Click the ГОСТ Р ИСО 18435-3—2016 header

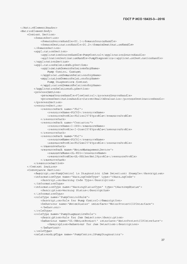144,19
